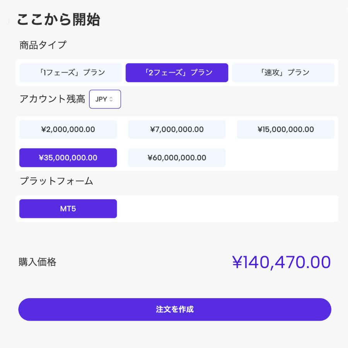Select the 「1フェーズ」プラン option
This screenshot has height=348, width=348.
pyautogui.click(x=70, y=73)
